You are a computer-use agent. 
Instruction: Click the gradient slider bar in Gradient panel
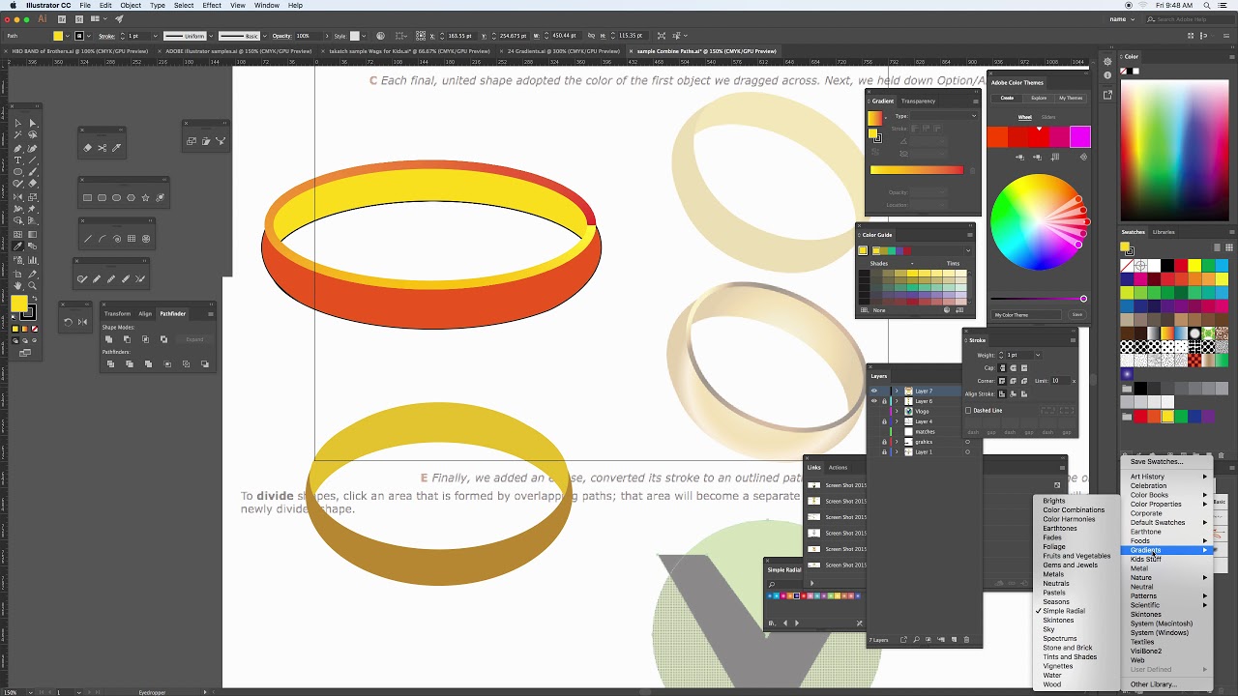click(916, 170)
